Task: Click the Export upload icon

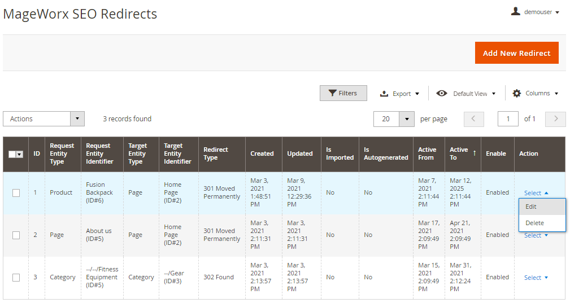Action: point(384,94)
